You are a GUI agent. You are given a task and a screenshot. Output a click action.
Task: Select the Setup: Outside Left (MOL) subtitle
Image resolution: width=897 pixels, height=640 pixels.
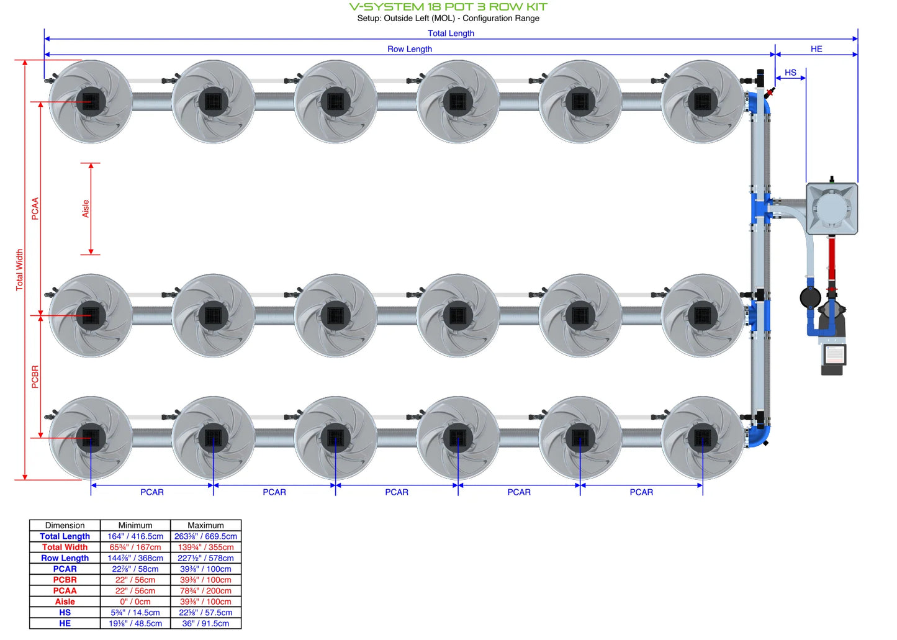coord(448,18)
